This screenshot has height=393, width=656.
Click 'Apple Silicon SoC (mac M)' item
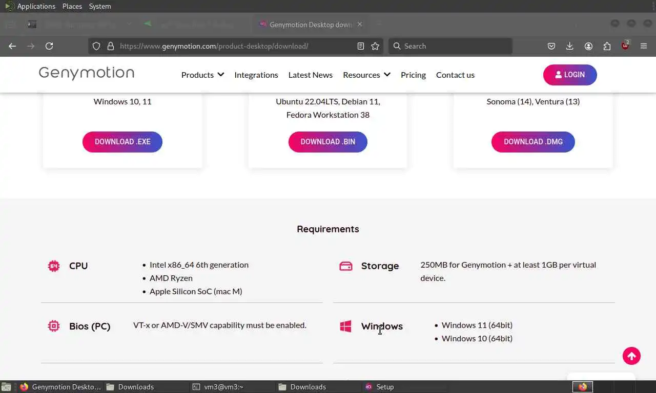pos(196,291)
